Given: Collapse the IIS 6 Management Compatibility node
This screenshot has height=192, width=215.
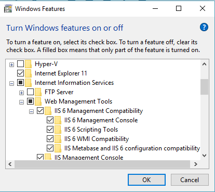Looking at the screenshot, I should (x=31, y=112).
